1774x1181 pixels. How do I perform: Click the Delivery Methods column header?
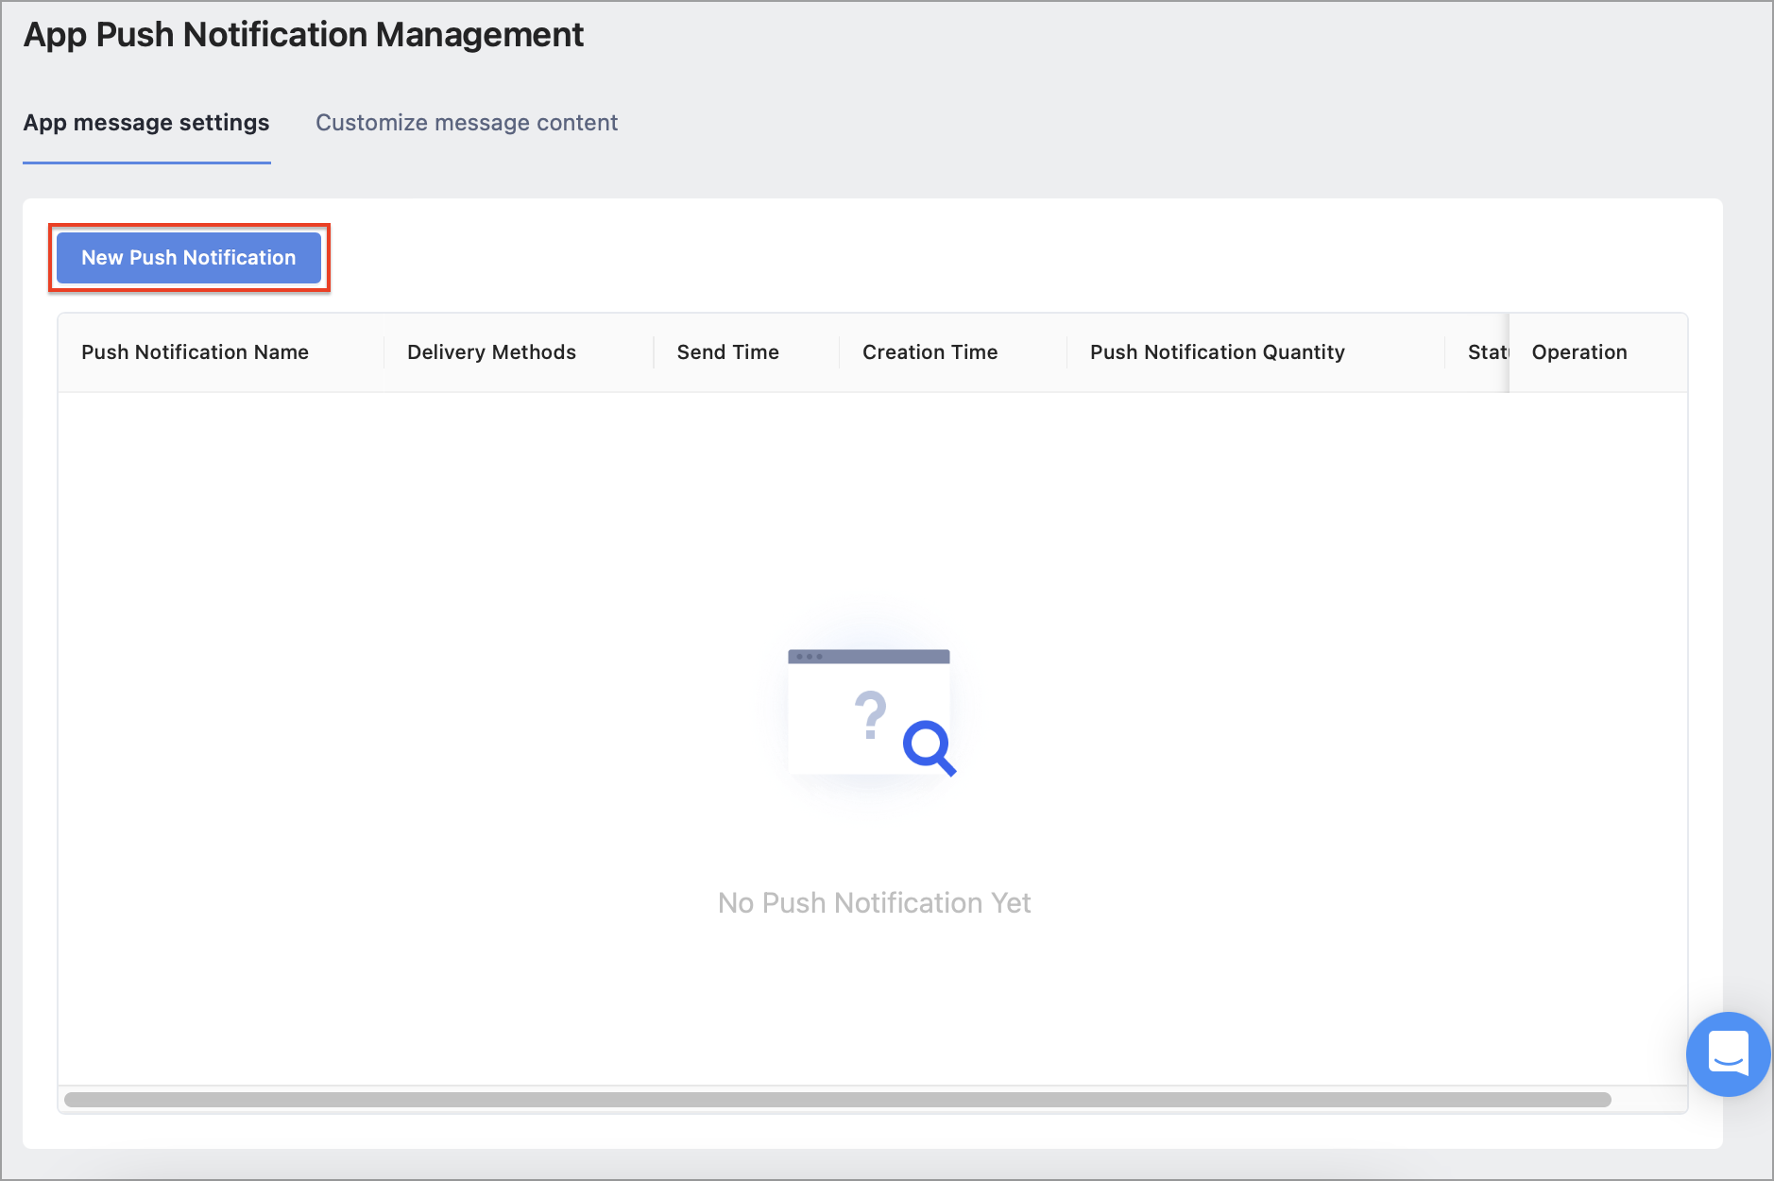(x=491, y=351)
